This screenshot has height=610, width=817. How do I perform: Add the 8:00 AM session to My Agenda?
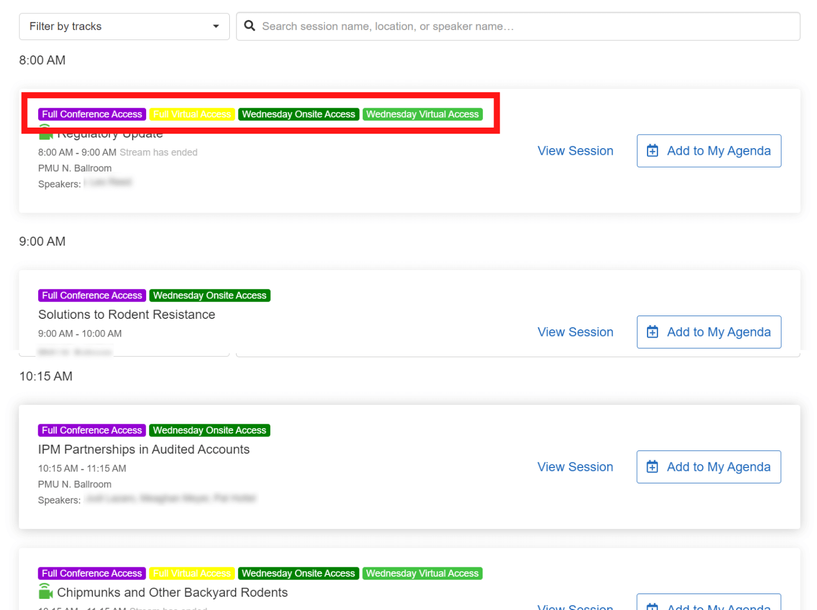point(708,151)
